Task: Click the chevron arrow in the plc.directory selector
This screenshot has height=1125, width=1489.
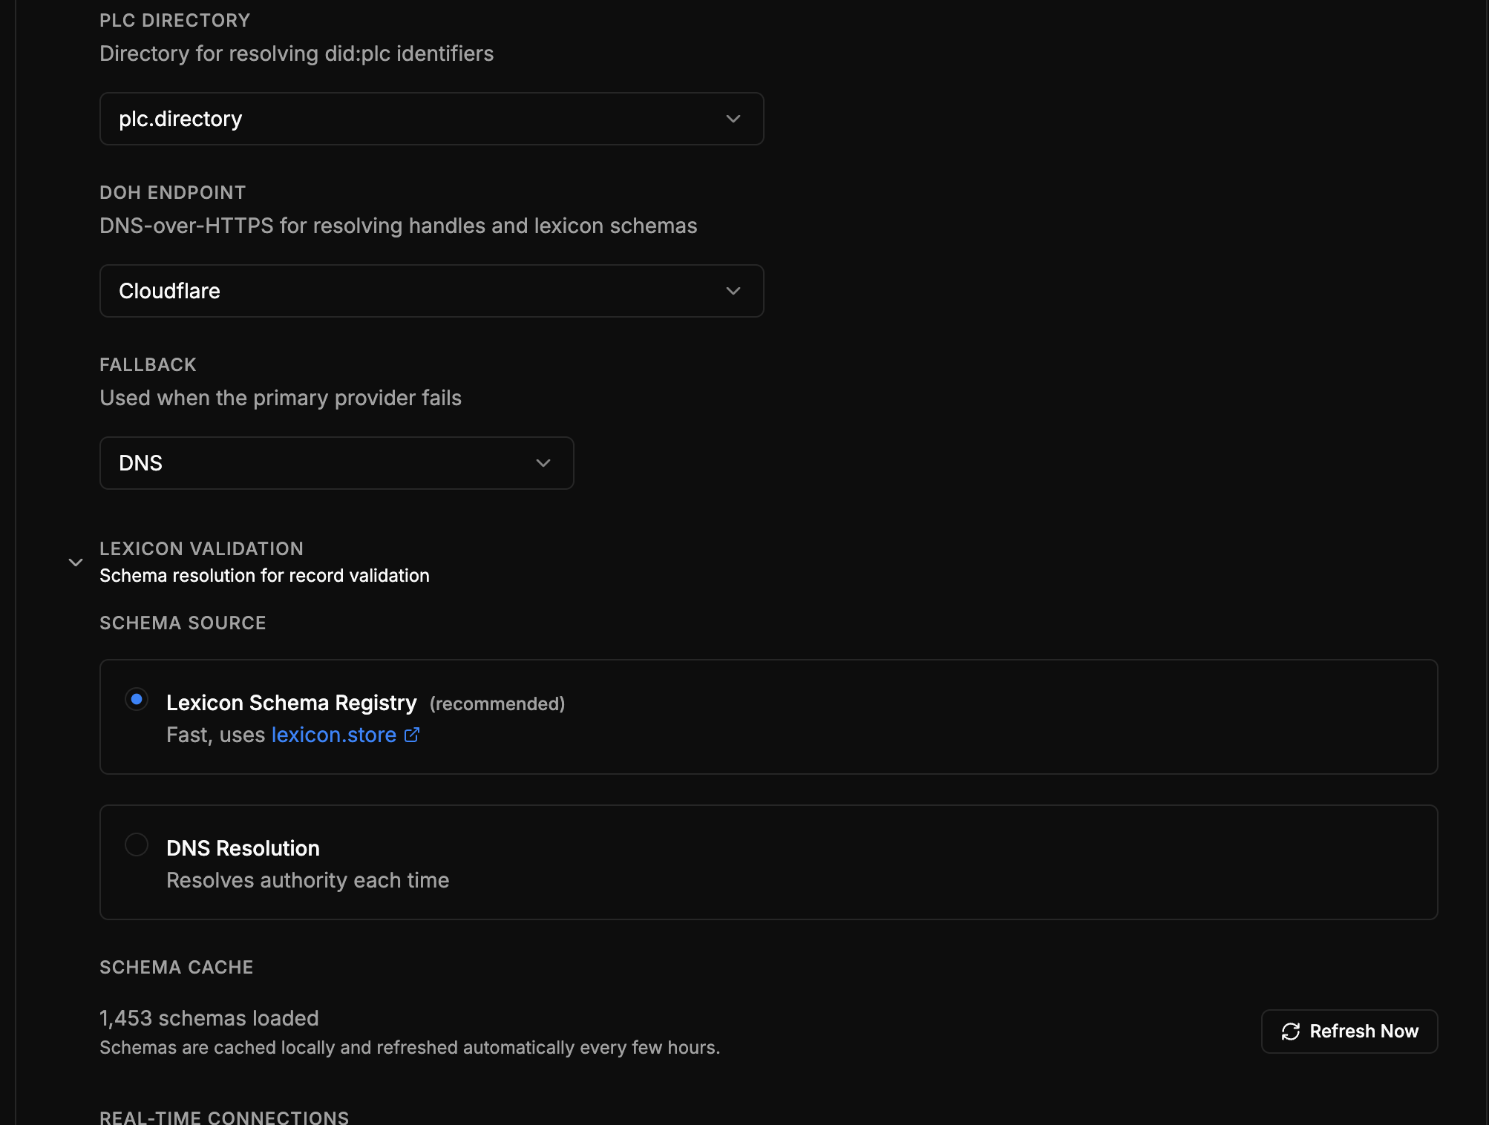Action: (x=733, y=119)
